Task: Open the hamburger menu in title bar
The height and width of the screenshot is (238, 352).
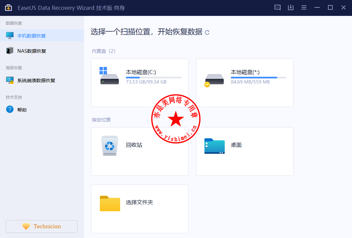Action: [x=304, y=8]
